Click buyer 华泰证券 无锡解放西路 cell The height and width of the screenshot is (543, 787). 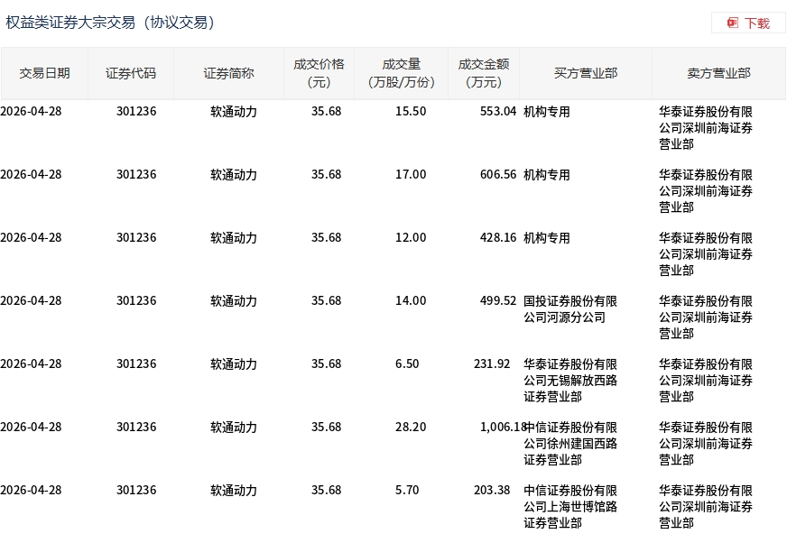[x=570, y=381]
